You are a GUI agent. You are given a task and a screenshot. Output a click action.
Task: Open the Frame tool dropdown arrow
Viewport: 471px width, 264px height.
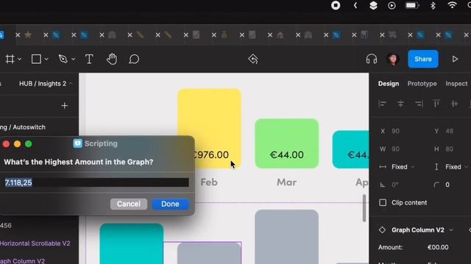(x=20, y=59)
